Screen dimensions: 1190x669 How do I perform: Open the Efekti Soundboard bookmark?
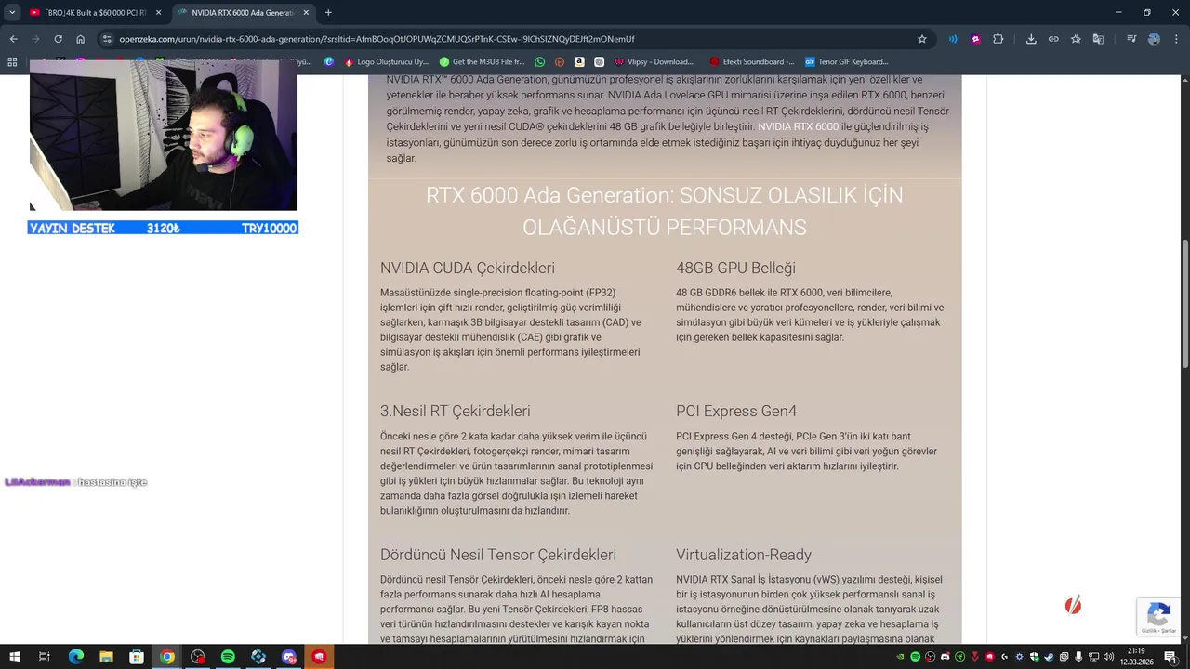click(x=751, y=61)
